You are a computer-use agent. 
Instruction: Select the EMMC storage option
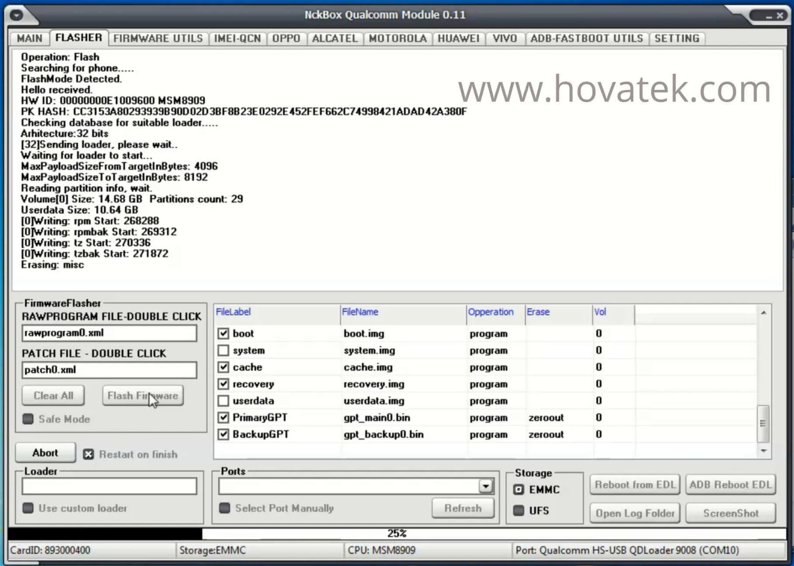[519, 490]
